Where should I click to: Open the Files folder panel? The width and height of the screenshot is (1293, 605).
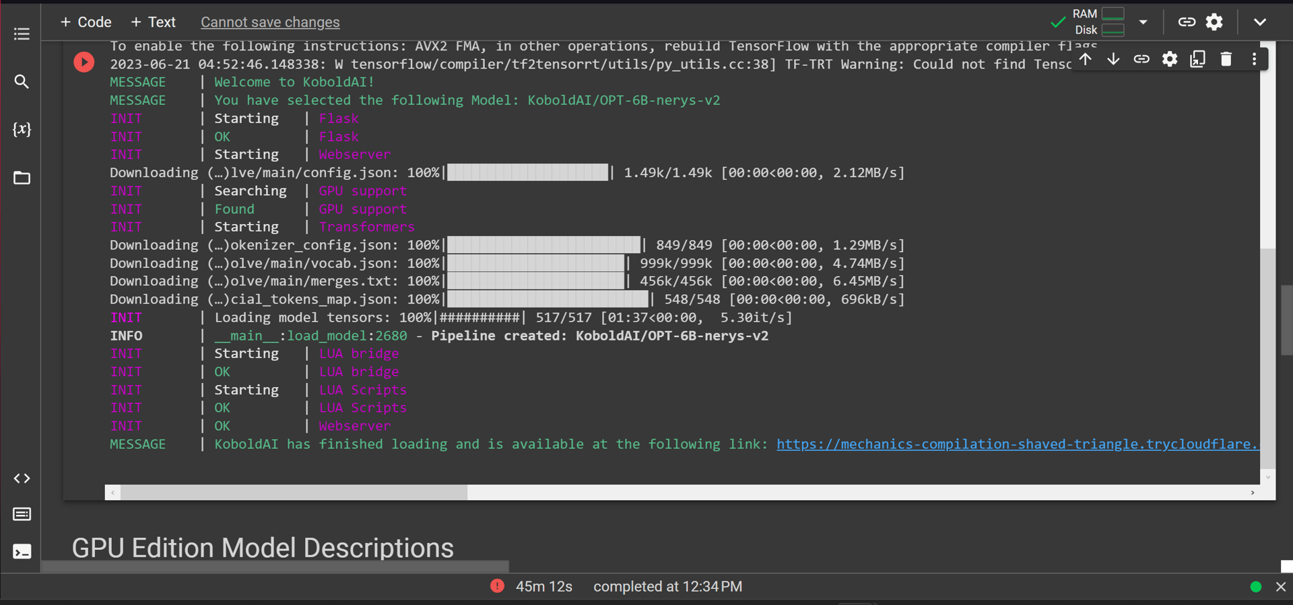(22, 178)
